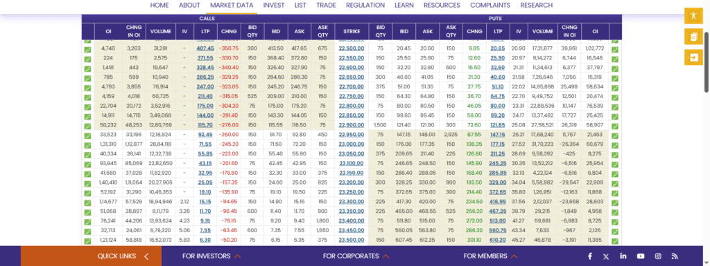This screenshot has width=710, height=266.
Task: Click the yellow login arrow icon
Action: (693, 57)
